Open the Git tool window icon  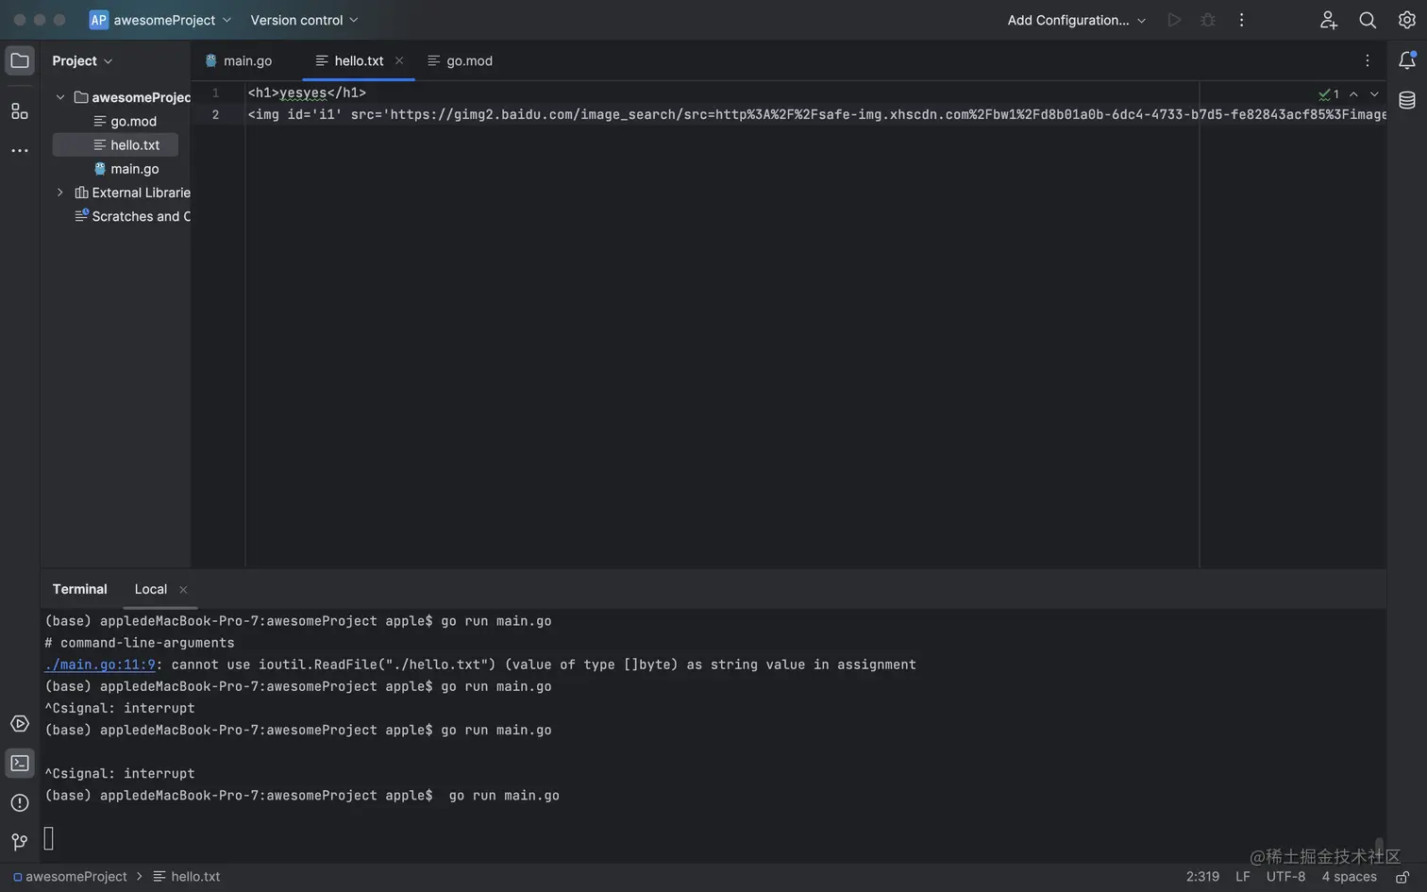point(20,842)
